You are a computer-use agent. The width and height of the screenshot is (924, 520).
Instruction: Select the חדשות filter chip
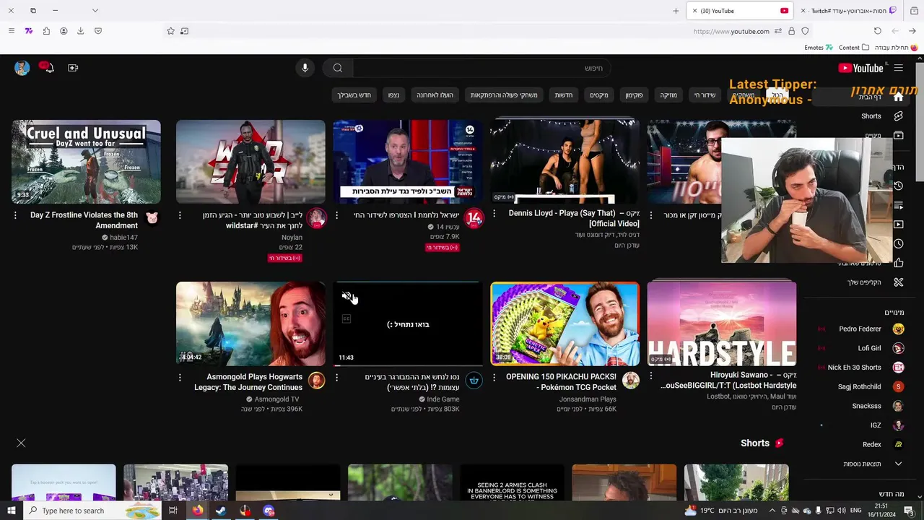[563, 95]
